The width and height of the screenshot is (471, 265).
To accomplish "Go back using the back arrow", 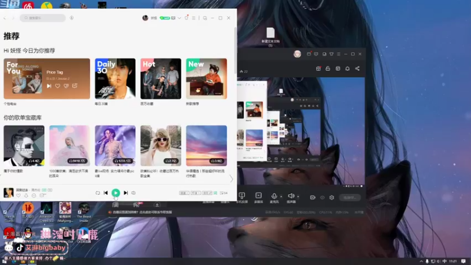I will pos(5,18).
